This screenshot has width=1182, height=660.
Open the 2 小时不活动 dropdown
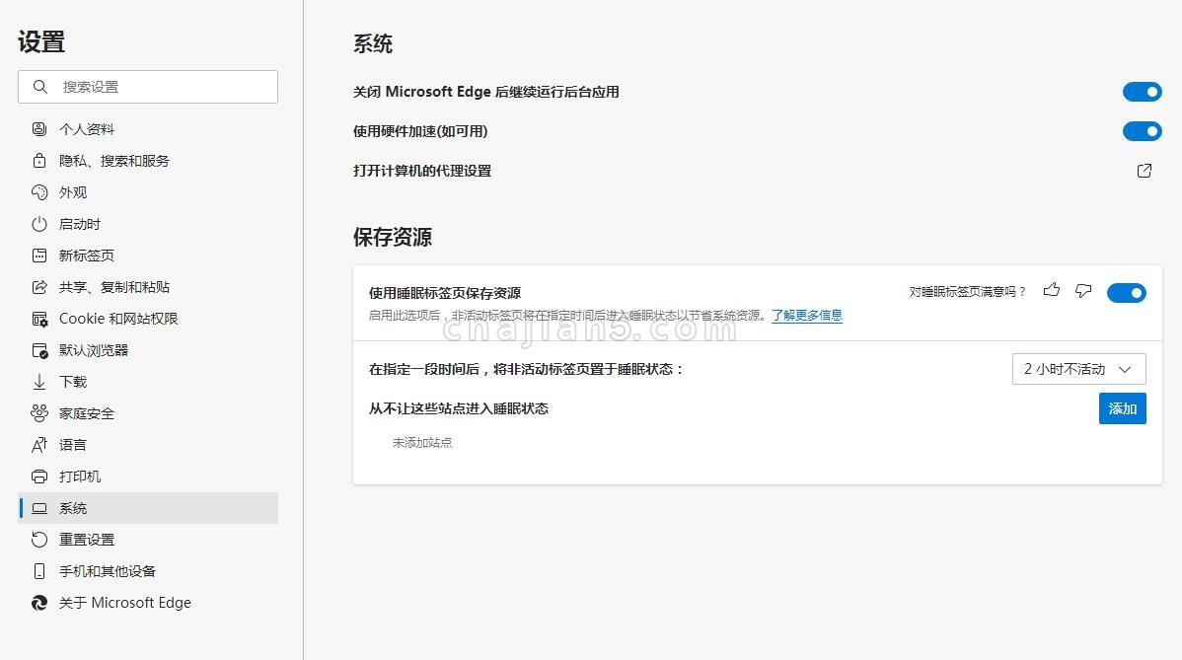tap(1078, 369)
